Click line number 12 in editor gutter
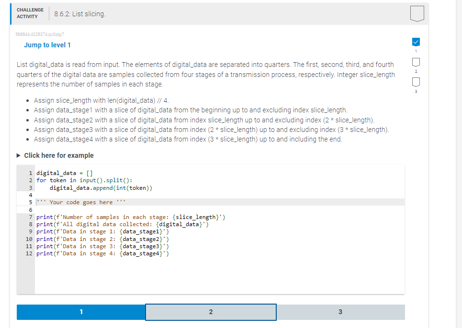 (x=29, y=253)
